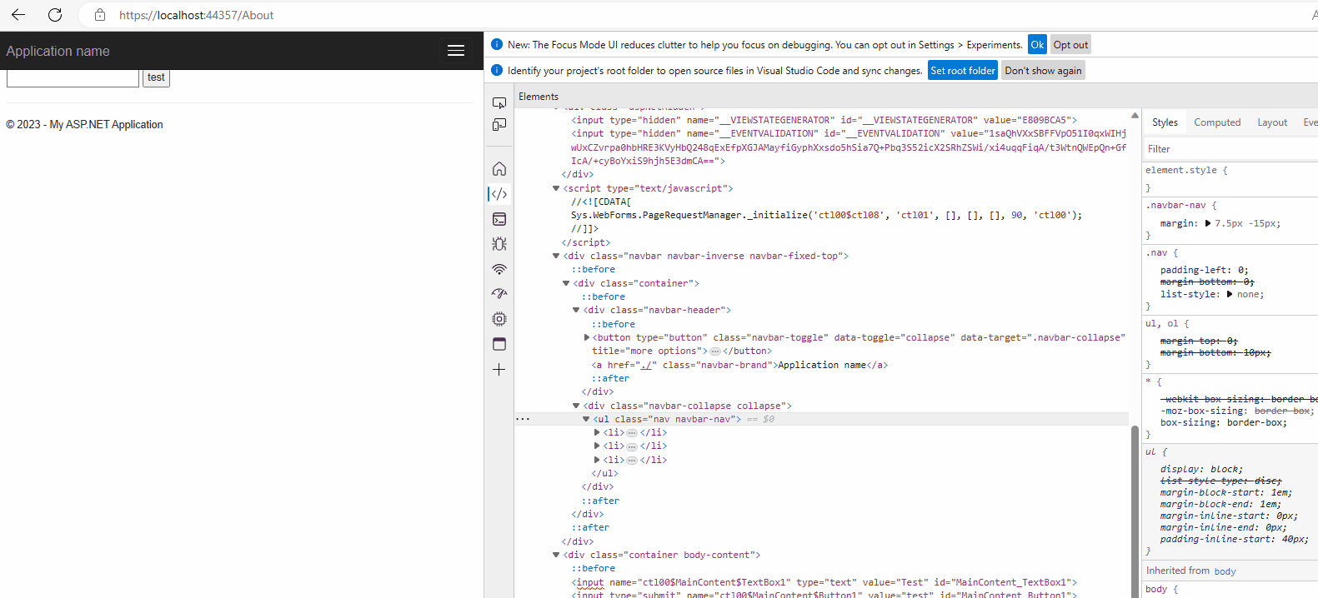
Task: Open the site info padlock icon
Action: coord(100,15)
